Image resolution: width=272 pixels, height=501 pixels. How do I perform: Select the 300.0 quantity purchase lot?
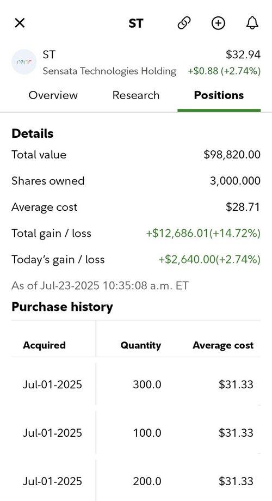click(136, 384)
